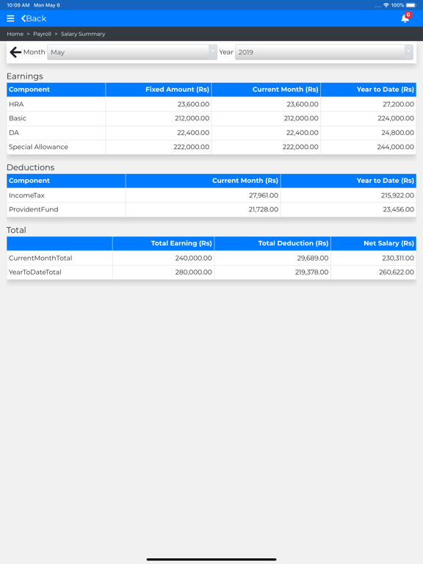Select the YearToDateTotal row label
The image size is (423, 564).
(x=35, y=272)
